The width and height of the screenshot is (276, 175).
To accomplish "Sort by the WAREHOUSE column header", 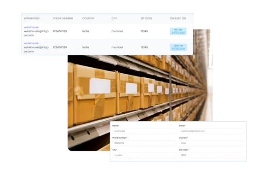I will point(32,18).
